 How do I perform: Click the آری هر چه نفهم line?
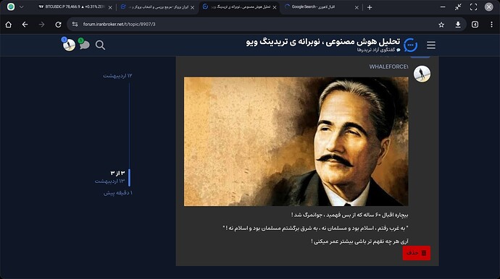coord(359,241)
